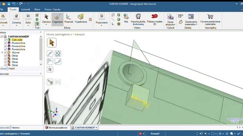
Task: Insert a plane from Wstaw group
Action: (x=113, y=15)
